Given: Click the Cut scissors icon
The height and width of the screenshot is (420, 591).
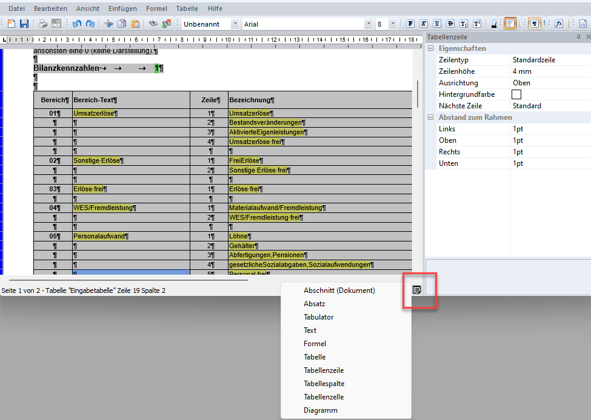Looking at the screenshot, I should pos(109,24).
